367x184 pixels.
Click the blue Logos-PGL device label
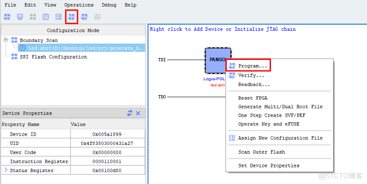[214, 79]
